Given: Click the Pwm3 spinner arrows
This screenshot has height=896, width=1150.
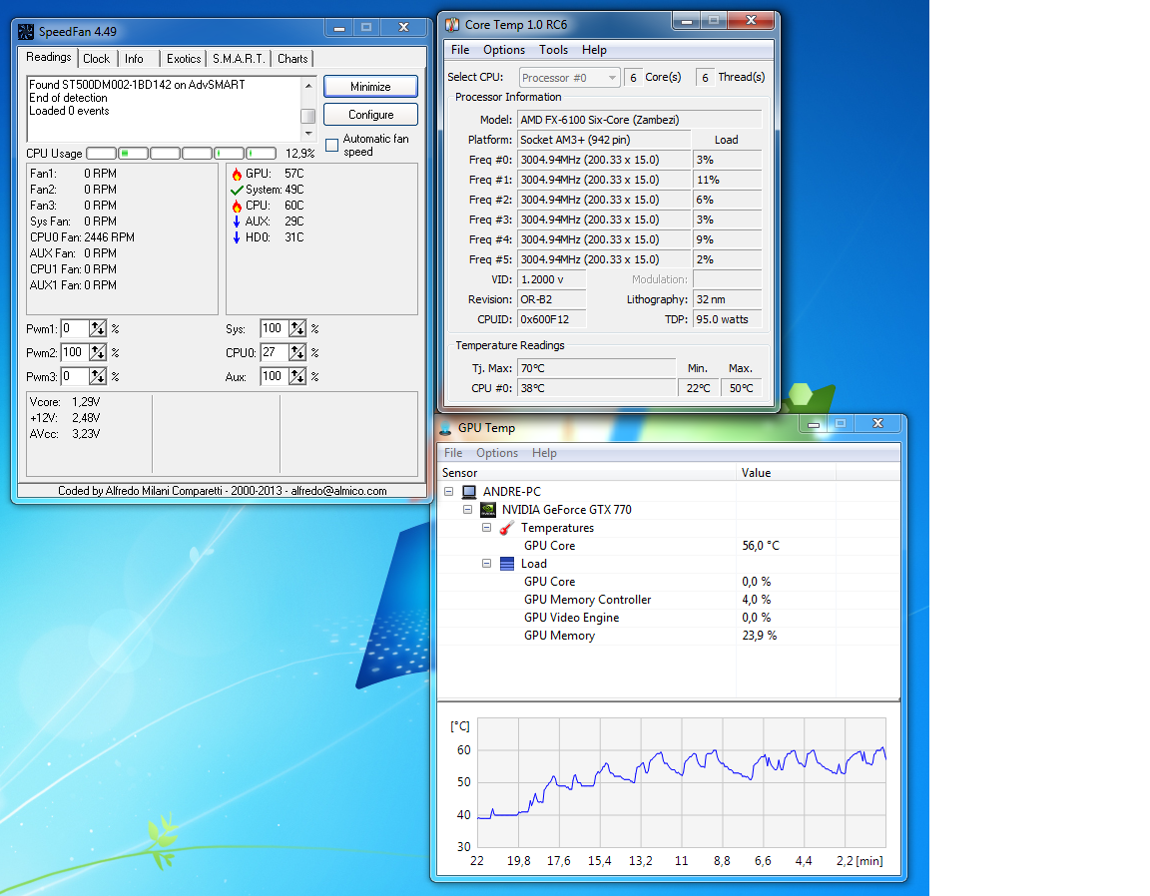Looking at the screenshot, I should (x=98, y=377).
